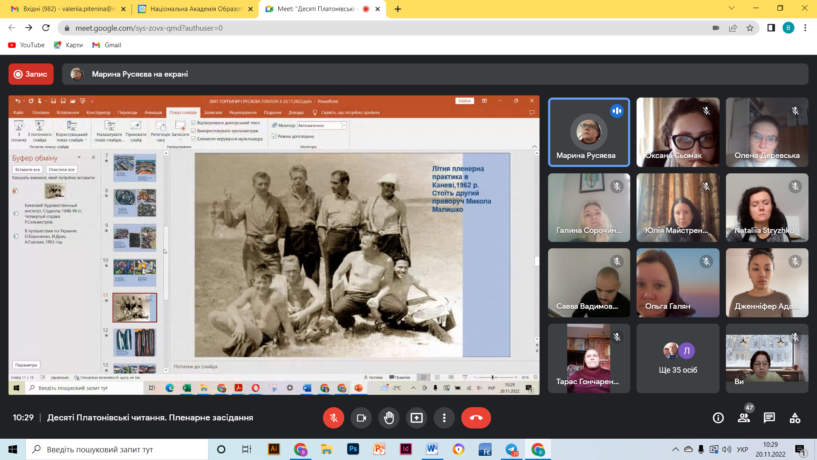Open Photoshop from the Windows taskbar

pos(353,449)
